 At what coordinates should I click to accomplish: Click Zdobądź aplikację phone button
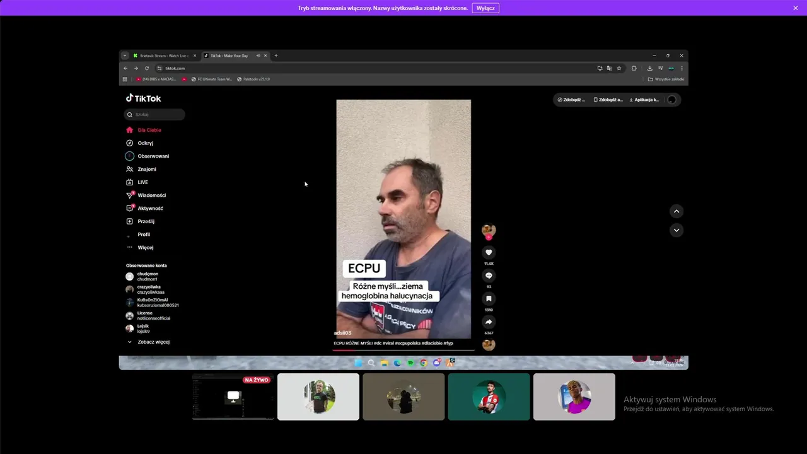click(x=608, y=100)
